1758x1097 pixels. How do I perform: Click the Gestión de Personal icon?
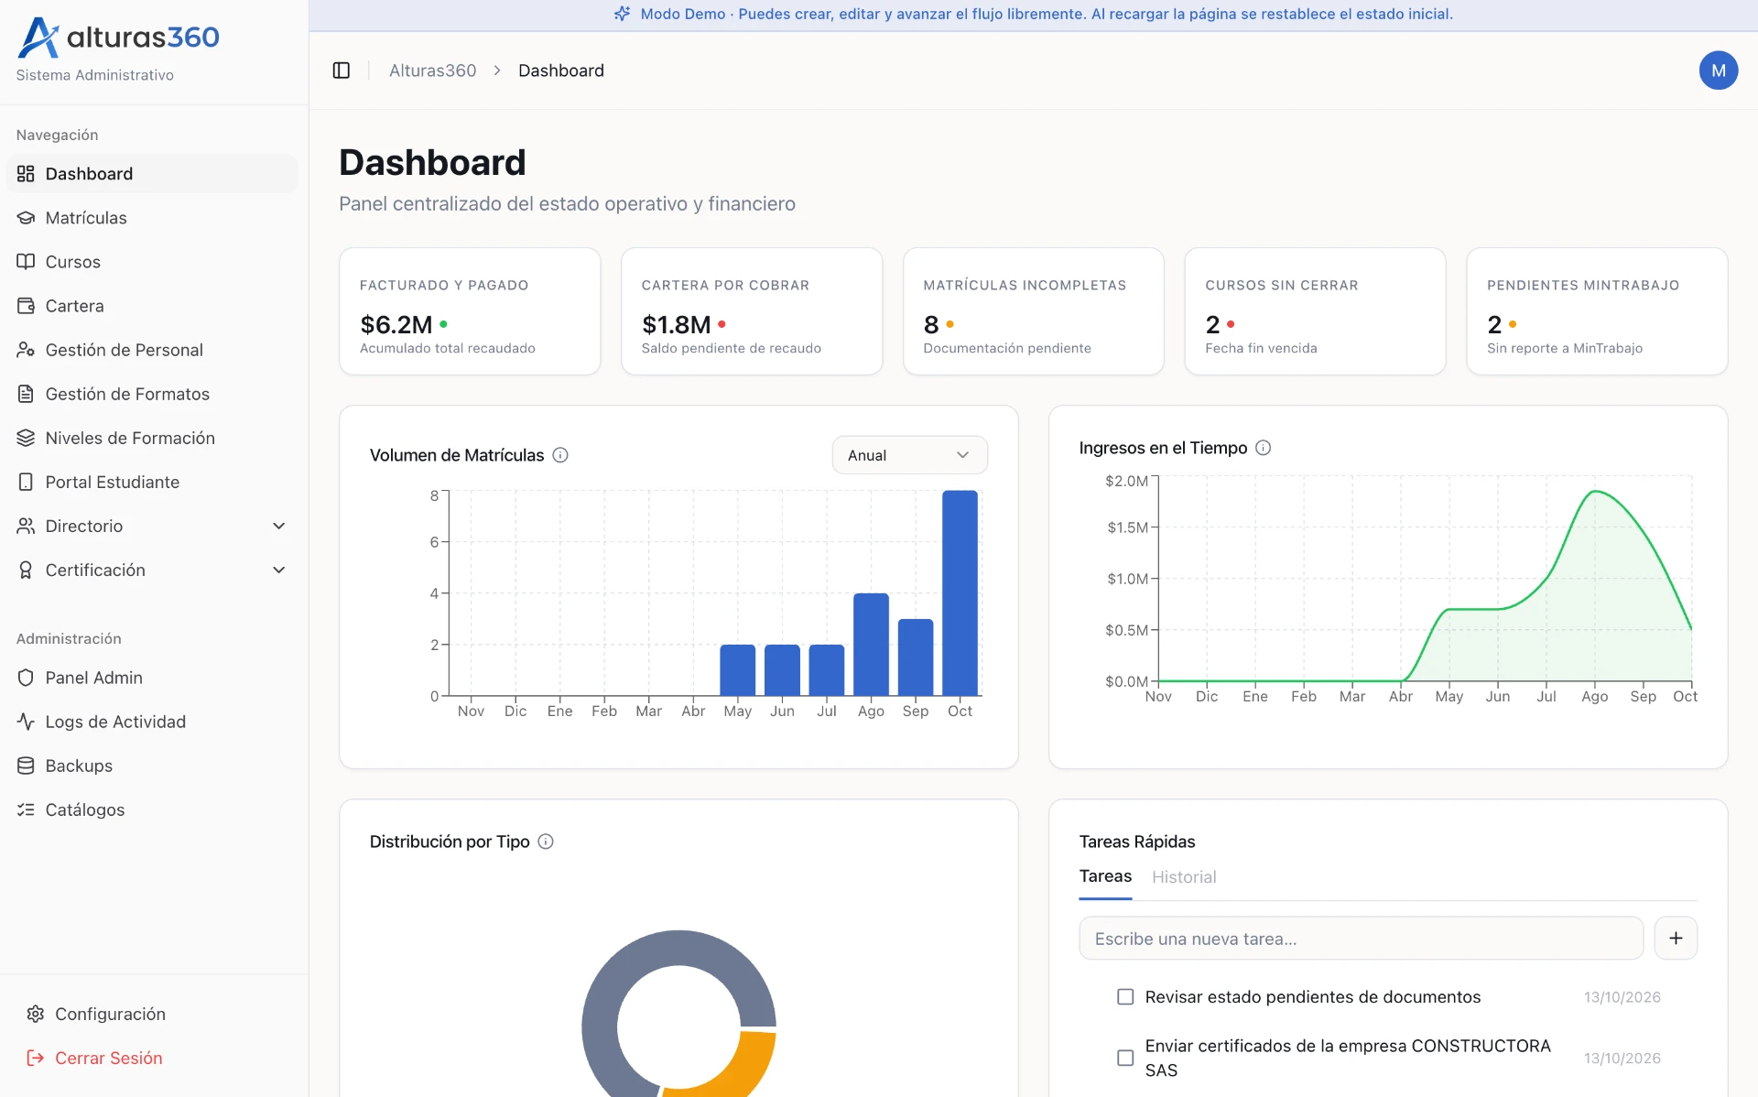tap(26, 350)
